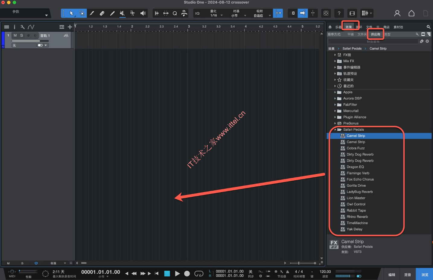Click the MIDI monitor icon

click(12, 272)
